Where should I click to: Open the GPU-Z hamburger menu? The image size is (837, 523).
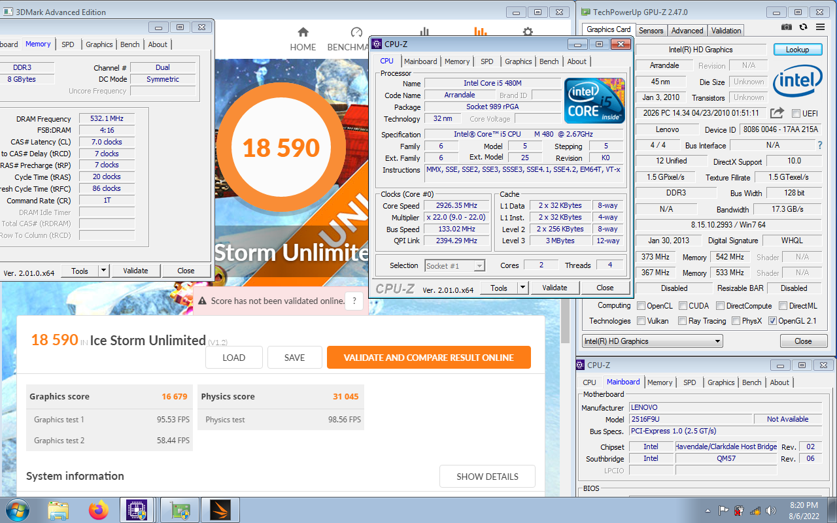(x=820, y=27)
